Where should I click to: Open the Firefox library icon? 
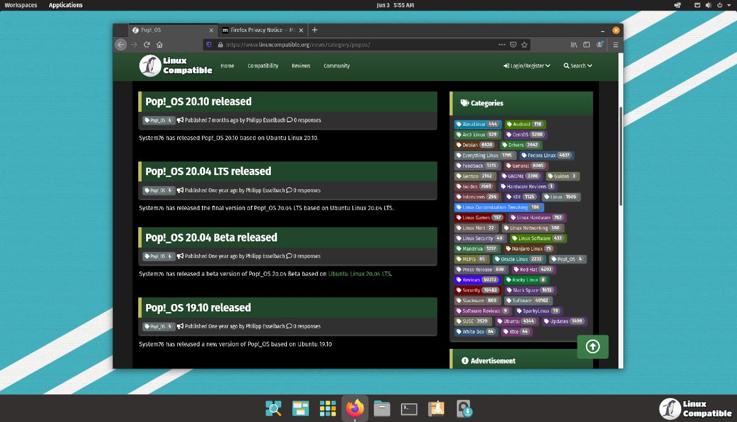[x=574, y=44]
